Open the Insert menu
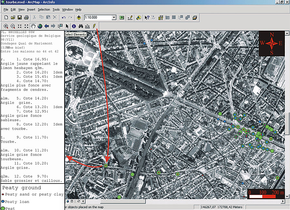The image size is (290, 210). tap(31, 10)
